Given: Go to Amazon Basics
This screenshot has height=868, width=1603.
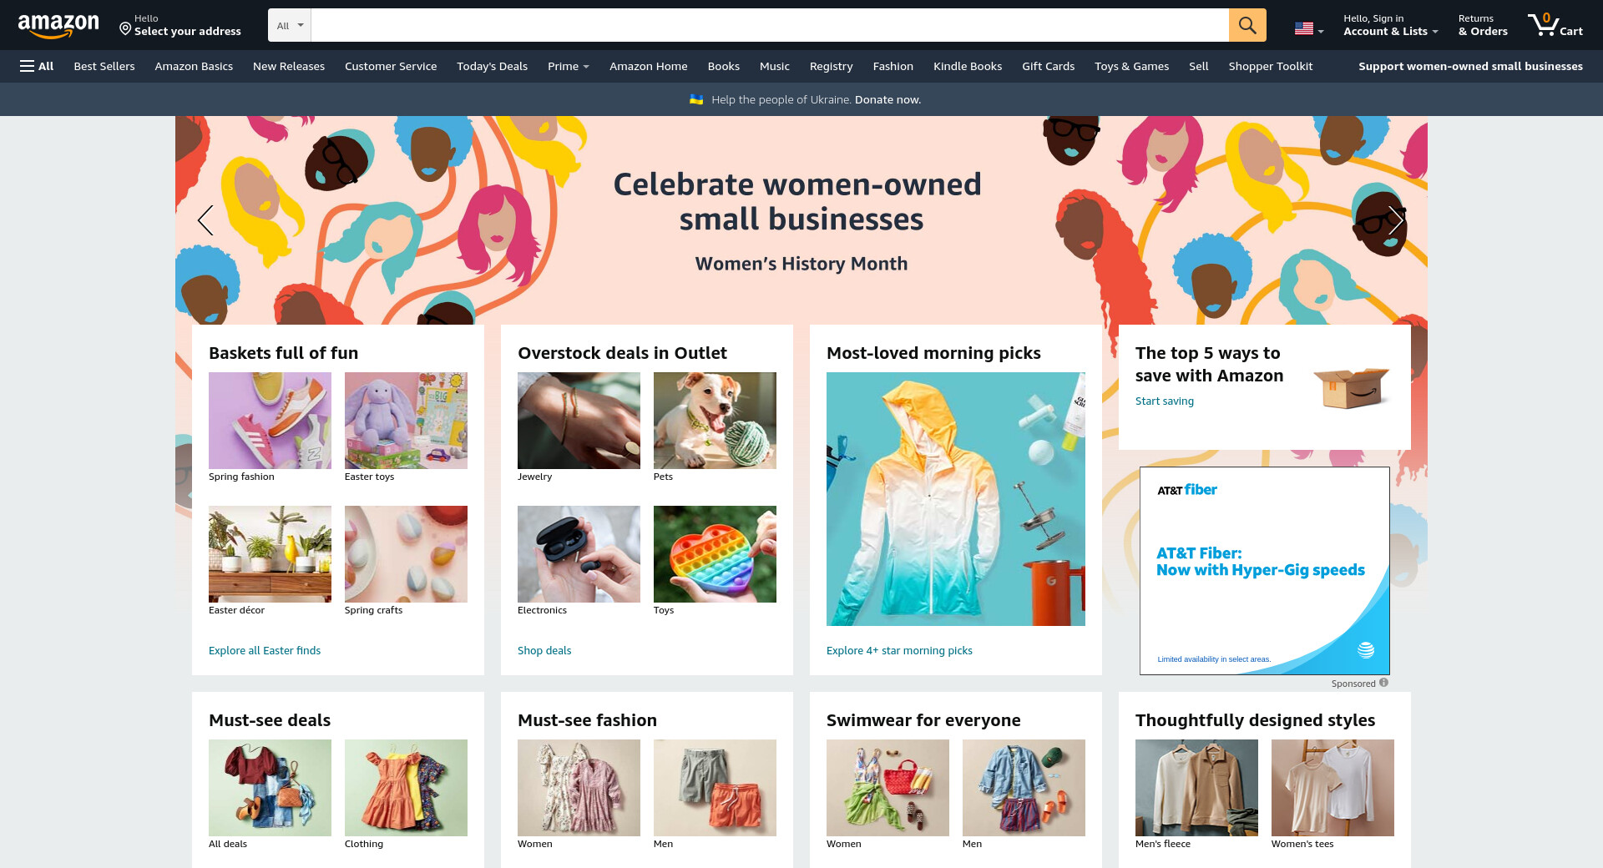Looking at the screenshot, I should click(194, 66).
